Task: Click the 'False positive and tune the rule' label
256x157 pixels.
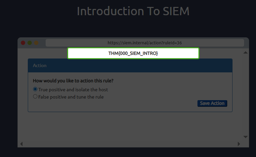Action: pyautogui.click(x=71, y=97)
